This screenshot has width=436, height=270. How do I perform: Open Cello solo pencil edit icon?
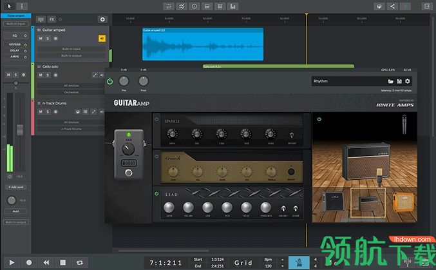(x=95, y=75)
